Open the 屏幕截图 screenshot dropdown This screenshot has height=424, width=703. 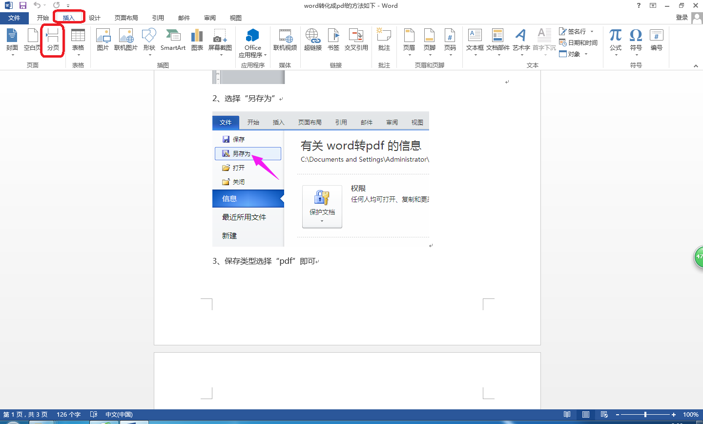[x=220, y=42]
